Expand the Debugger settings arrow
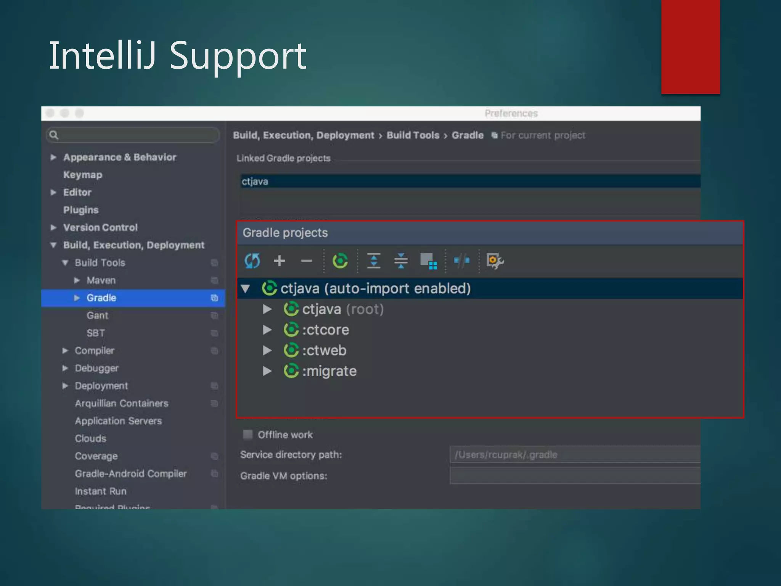781x586 pixels. [65, 368]
